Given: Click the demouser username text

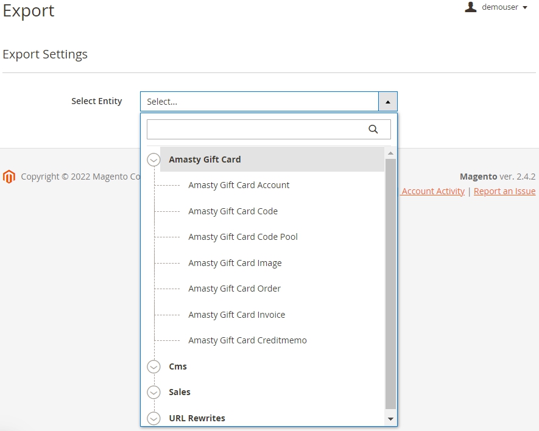Looking at the screenshot, I should click(500, 7).
